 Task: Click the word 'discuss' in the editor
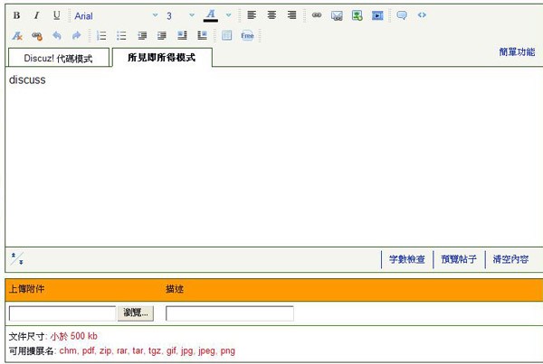27,79
